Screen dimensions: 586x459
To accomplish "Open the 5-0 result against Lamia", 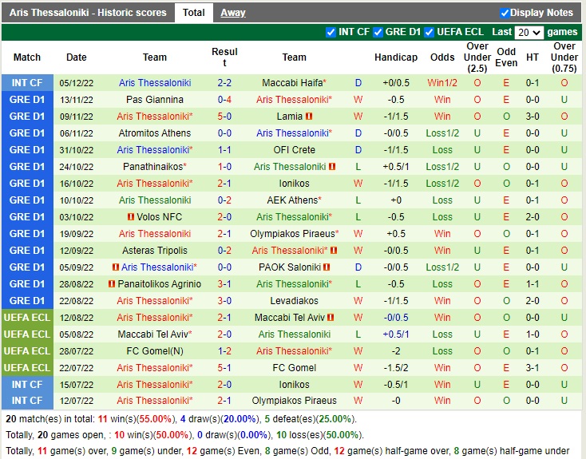I will pyautogui.click(x=224, y=117).
